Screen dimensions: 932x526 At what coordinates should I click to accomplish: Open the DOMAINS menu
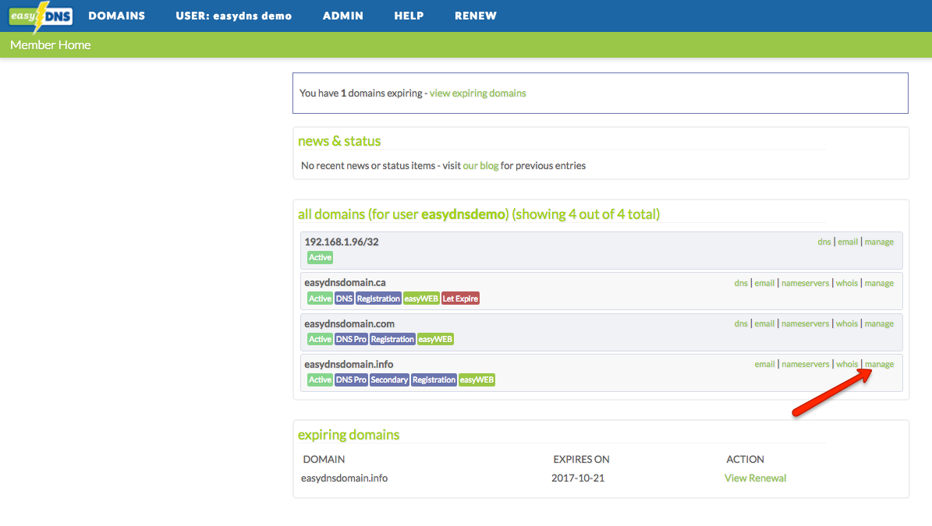[116, 16]
